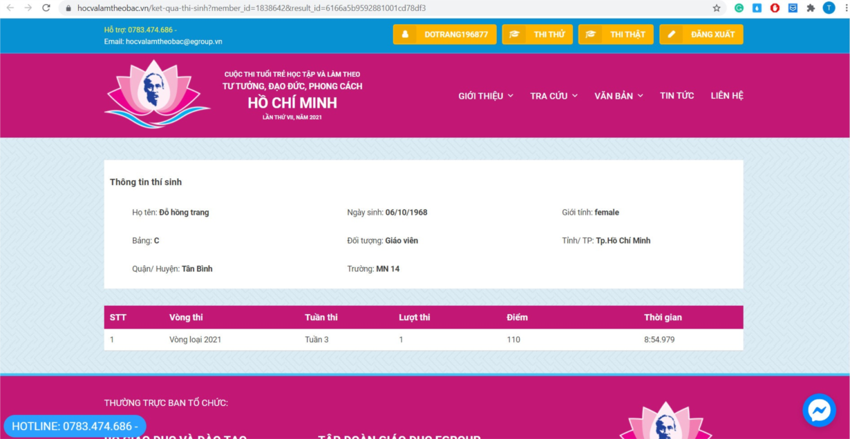Expand the TRA CỨU menu
Image resolution: width=850 pixels, height=439 pixels.
tap(554, 96)
